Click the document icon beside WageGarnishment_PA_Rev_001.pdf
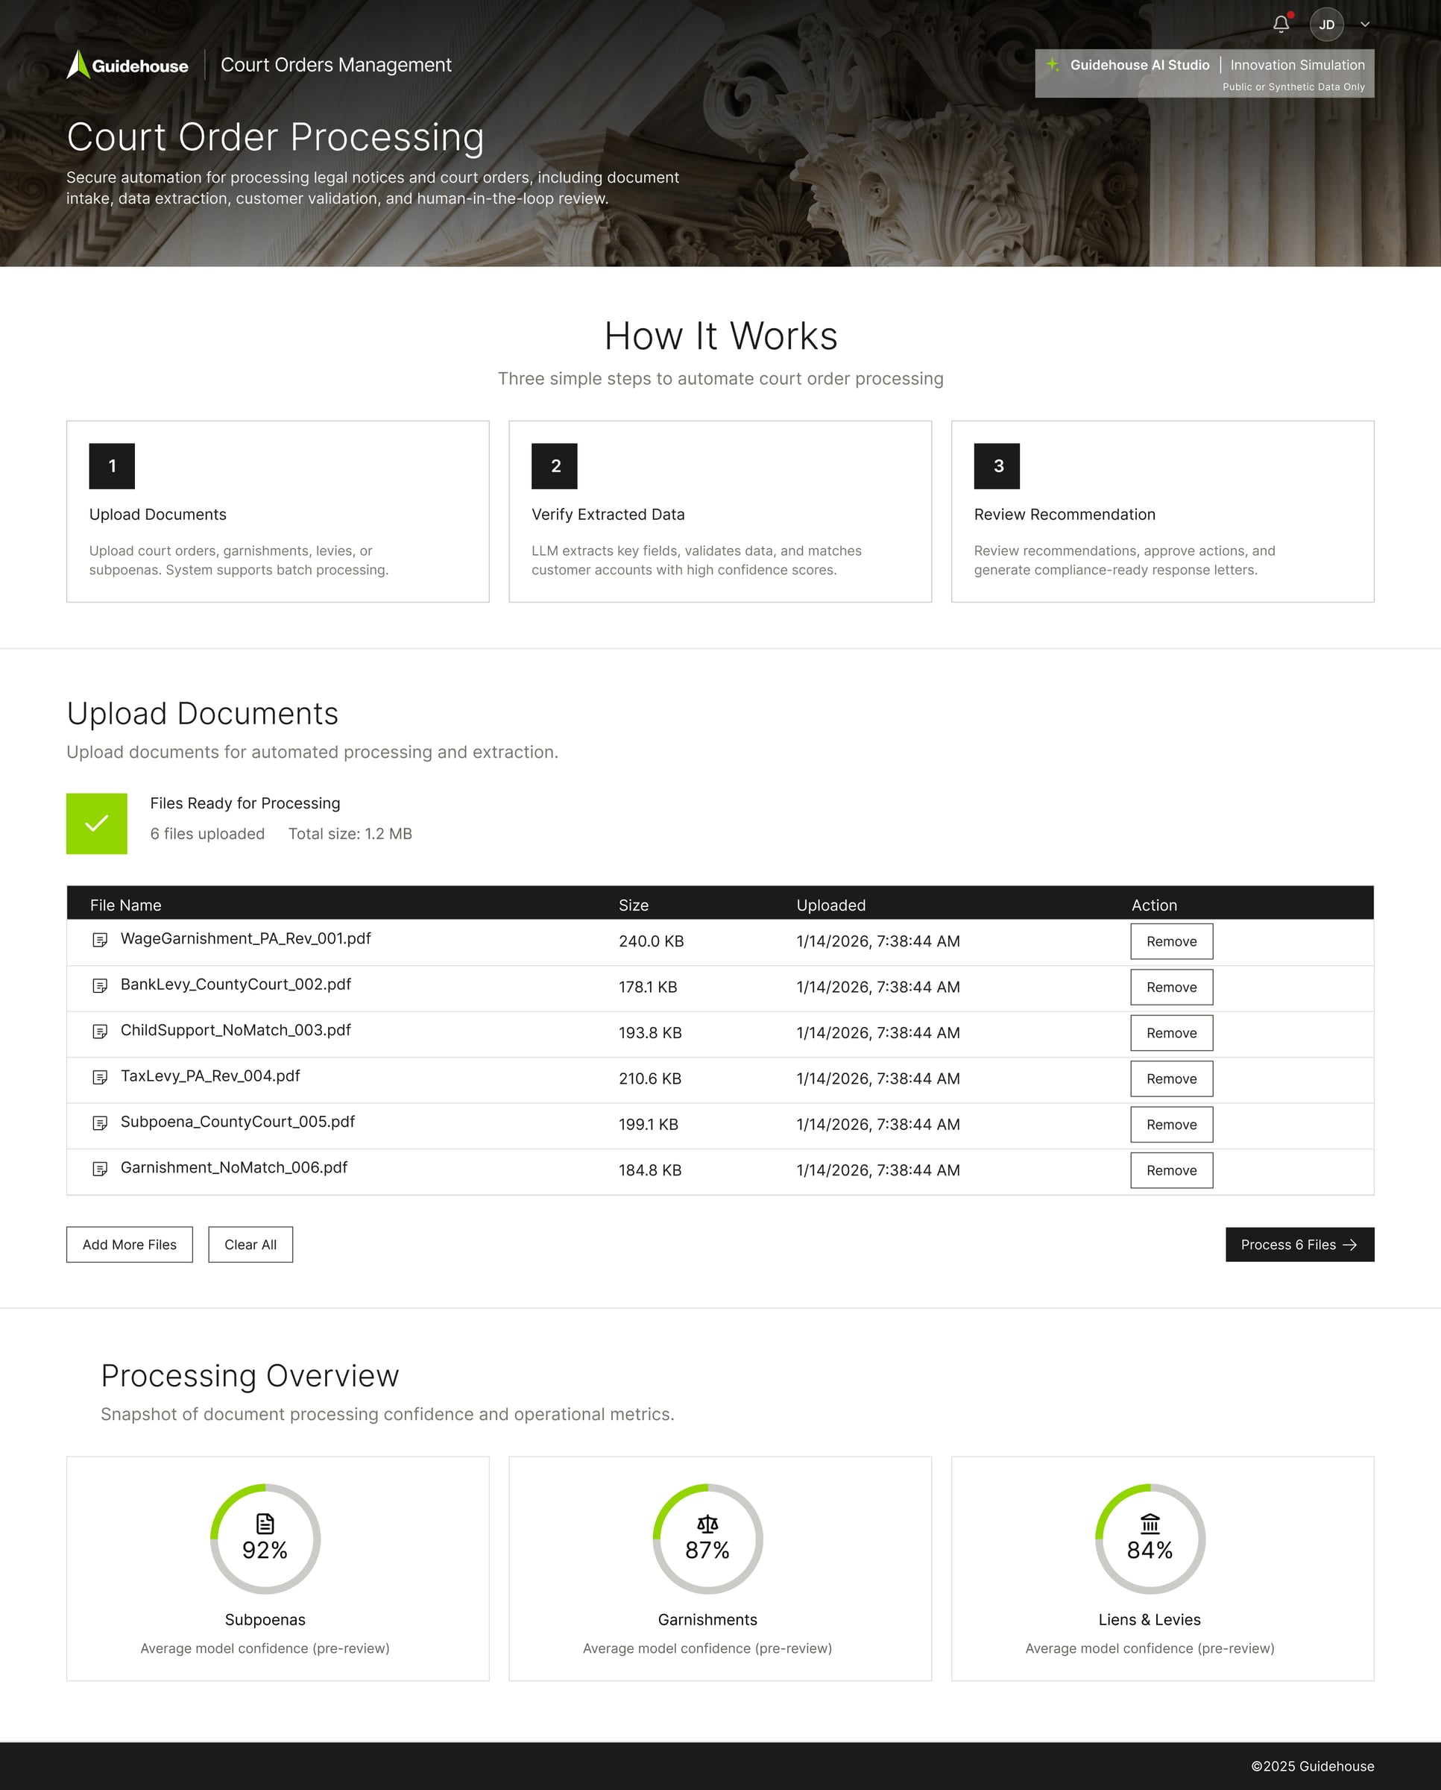This screenshot has width=1441, height=1790. (101, 940)
